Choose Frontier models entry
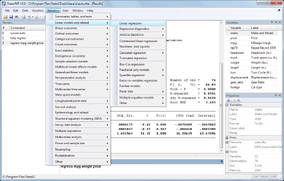The height and width of the screenshot is (181, 284). coord(138,86)
